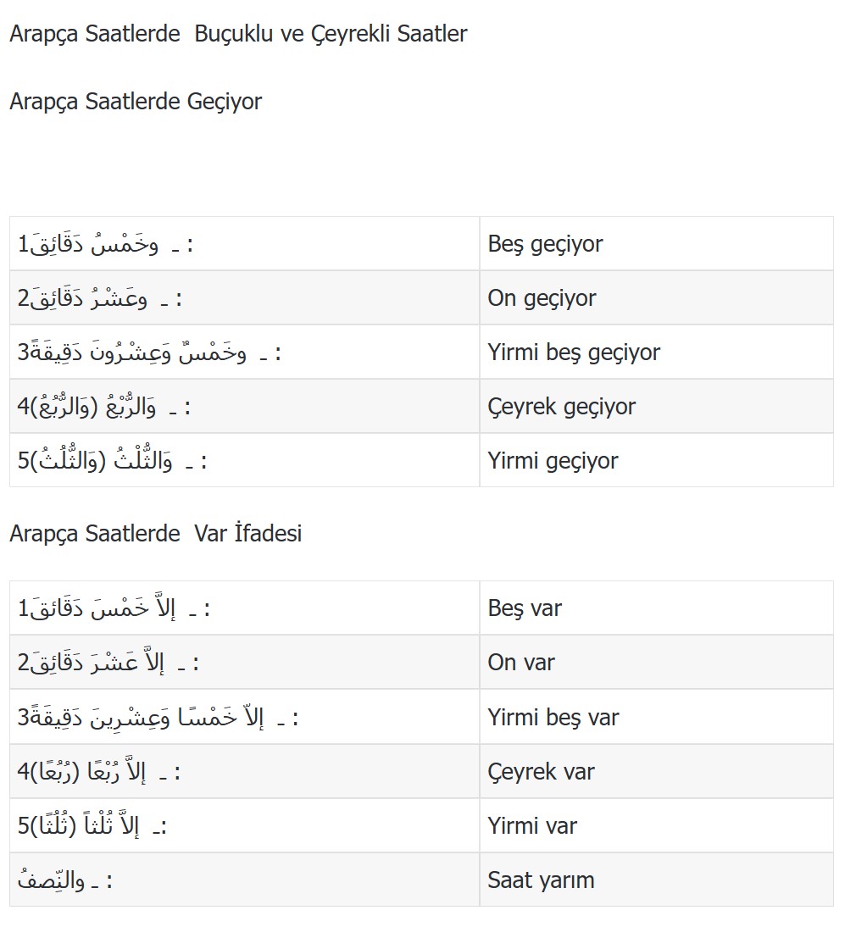The height and width of the screenshot is (938, 845).
Task: Click the "Çeyrek geçiyor" cell
Action: 561,407
